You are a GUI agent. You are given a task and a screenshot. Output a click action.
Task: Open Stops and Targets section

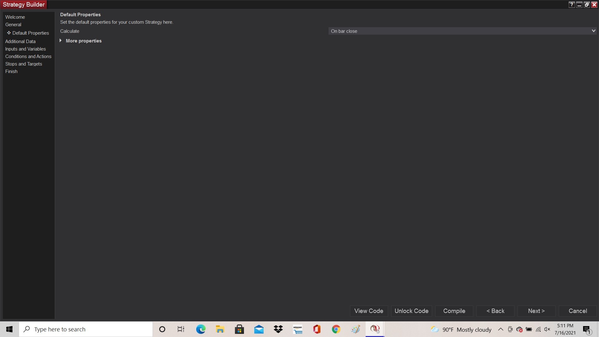tap(23, 64)
